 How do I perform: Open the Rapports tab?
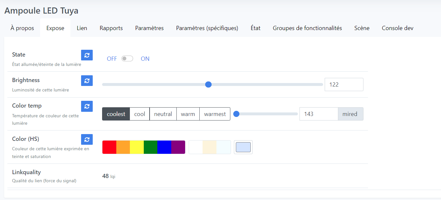[111, 28]
